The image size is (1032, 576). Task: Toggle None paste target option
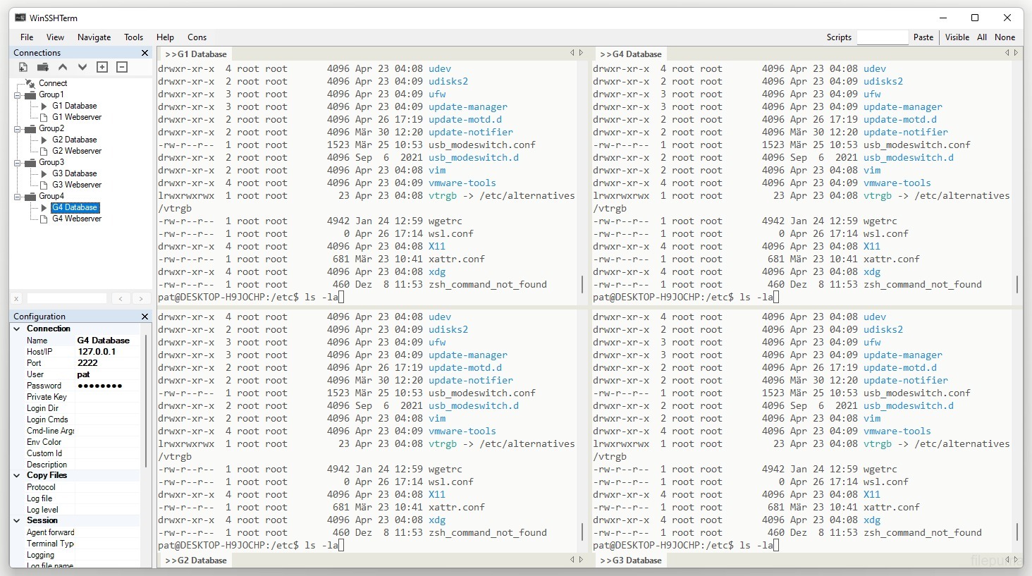pyautogui.click(x=1005, y=37)
